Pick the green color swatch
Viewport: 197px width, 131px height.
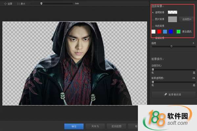179,31
